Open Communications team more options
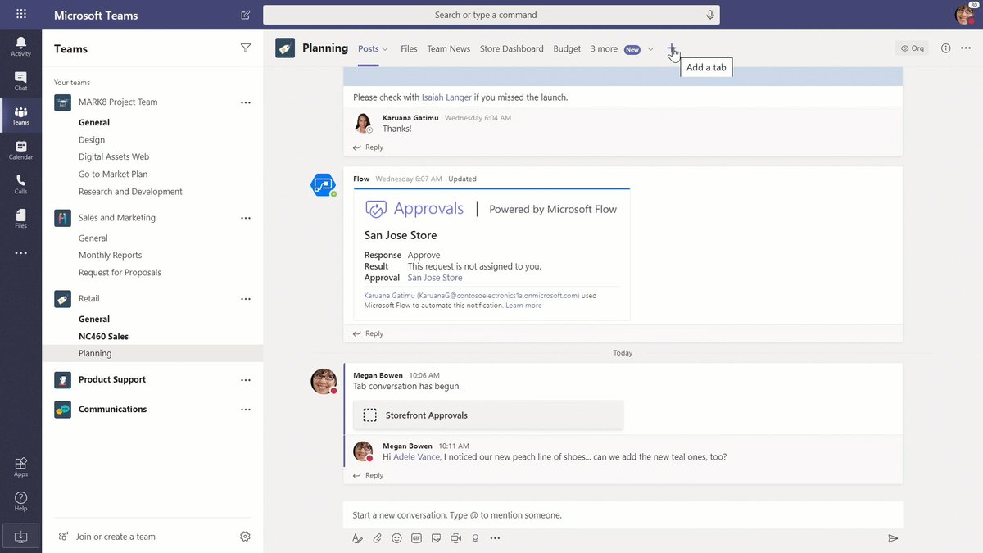Image resolution: width=983 pixels, height=553 pixels. (x=245, y=410)
